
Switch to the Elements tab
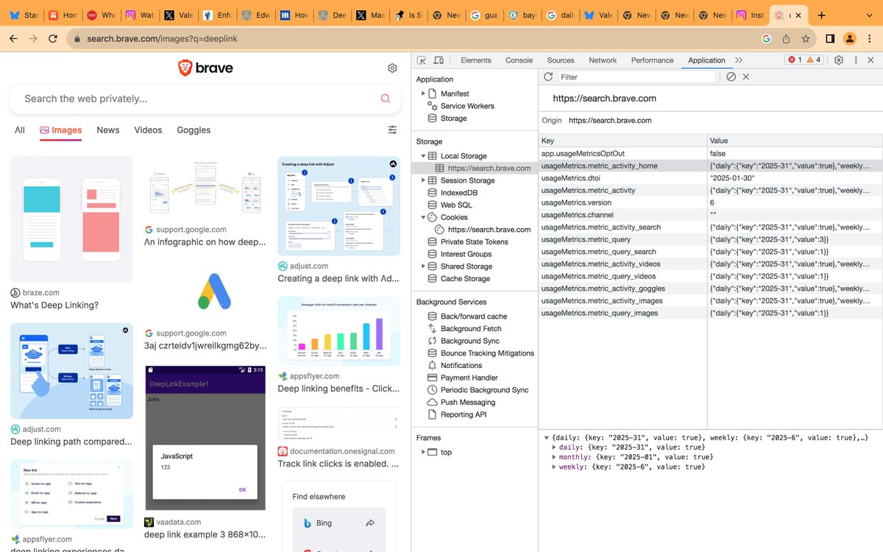click(476, 60)
